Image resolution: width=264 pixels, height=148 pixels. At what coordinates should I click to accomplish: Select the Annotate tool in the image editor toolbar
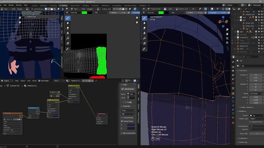coord(68,49)
